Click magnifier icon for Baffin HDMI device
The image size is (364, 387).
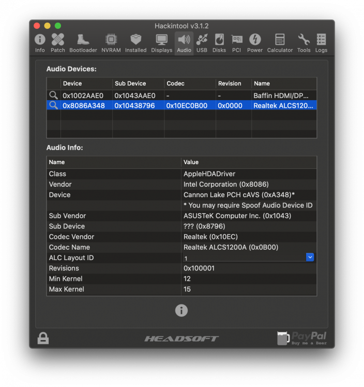(x=53, y=95)
